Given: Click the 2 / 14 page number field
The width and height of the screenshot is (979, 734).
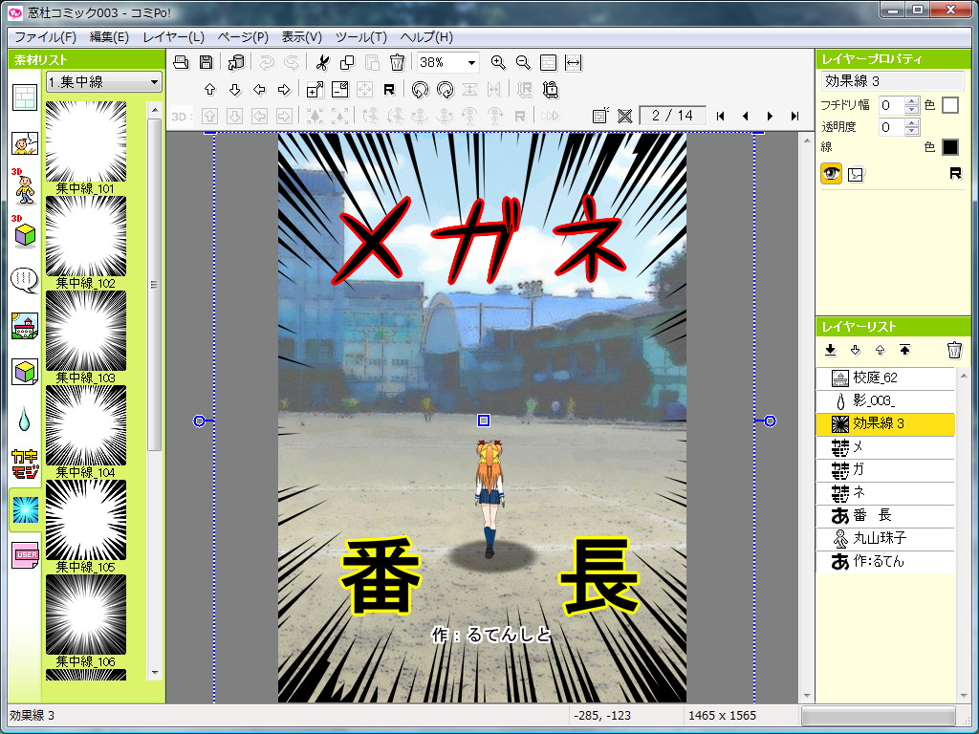Looking at the screenshot, I should pos(672,116).
